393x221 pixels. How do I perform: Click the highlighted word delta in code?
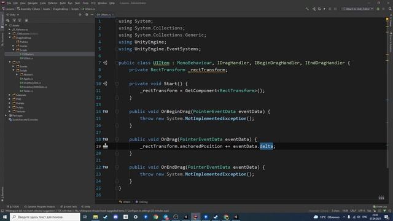click(x=266, y=146)
